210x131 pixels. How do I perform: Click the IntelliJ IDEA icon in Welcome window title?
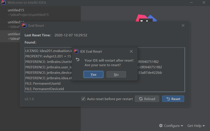click(x=3, y=2)
